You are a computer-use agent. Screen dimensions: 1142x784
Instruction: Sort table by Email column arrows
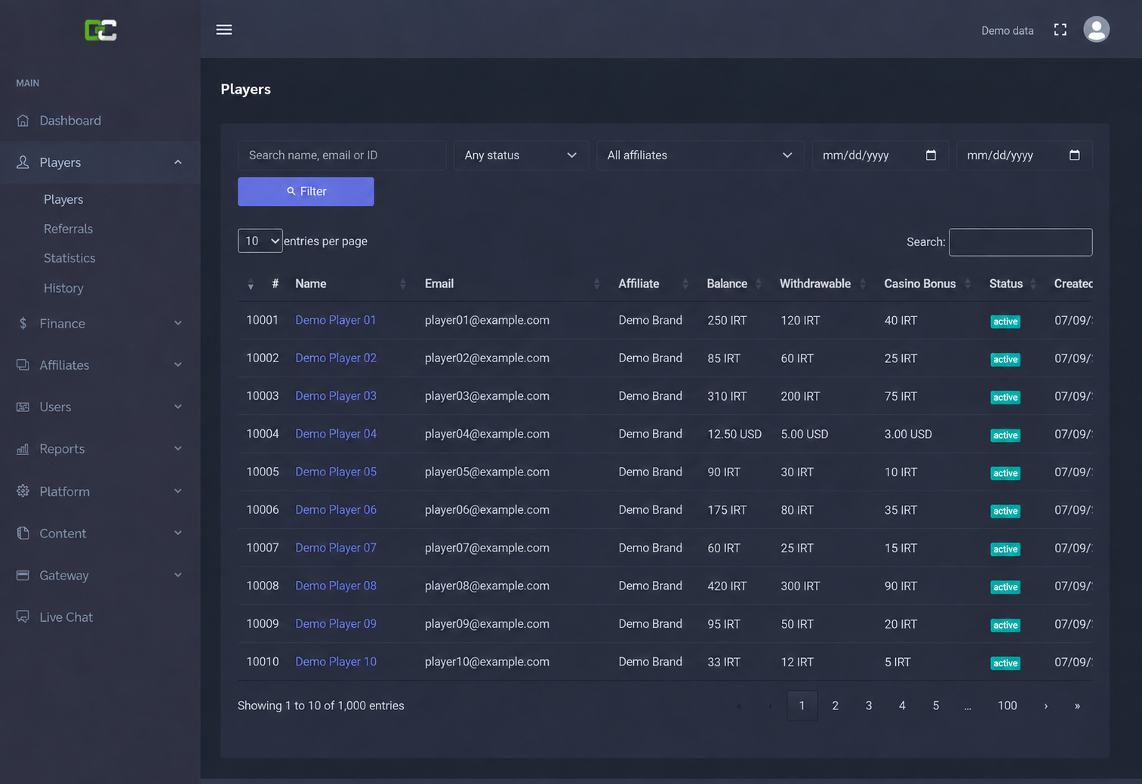pos(597,284)
